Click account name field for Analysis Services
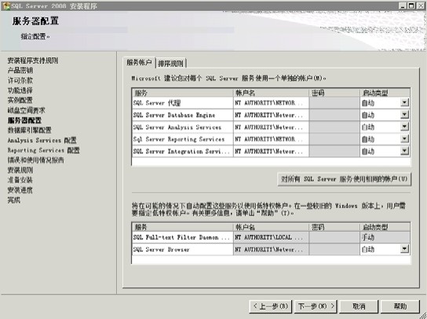This screenshot has height=319, width=427. (272, 127)
